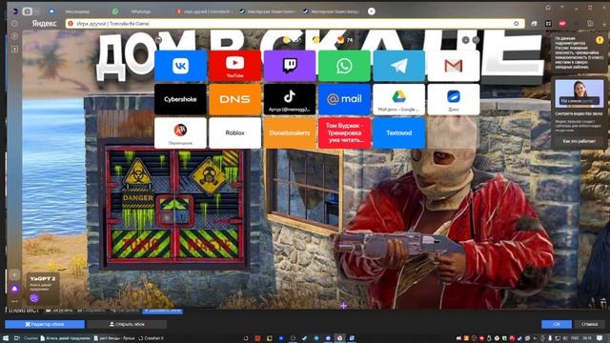Open the @mail tile
Image resolution: width=610 pixels, height=343 pixels.
pyautogui.click(x=344, y=99)
